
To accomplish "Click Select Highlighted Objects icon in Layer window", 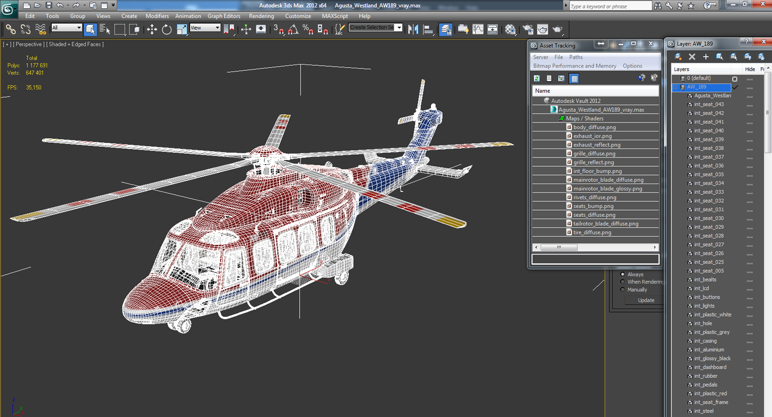I will (720, 56).
